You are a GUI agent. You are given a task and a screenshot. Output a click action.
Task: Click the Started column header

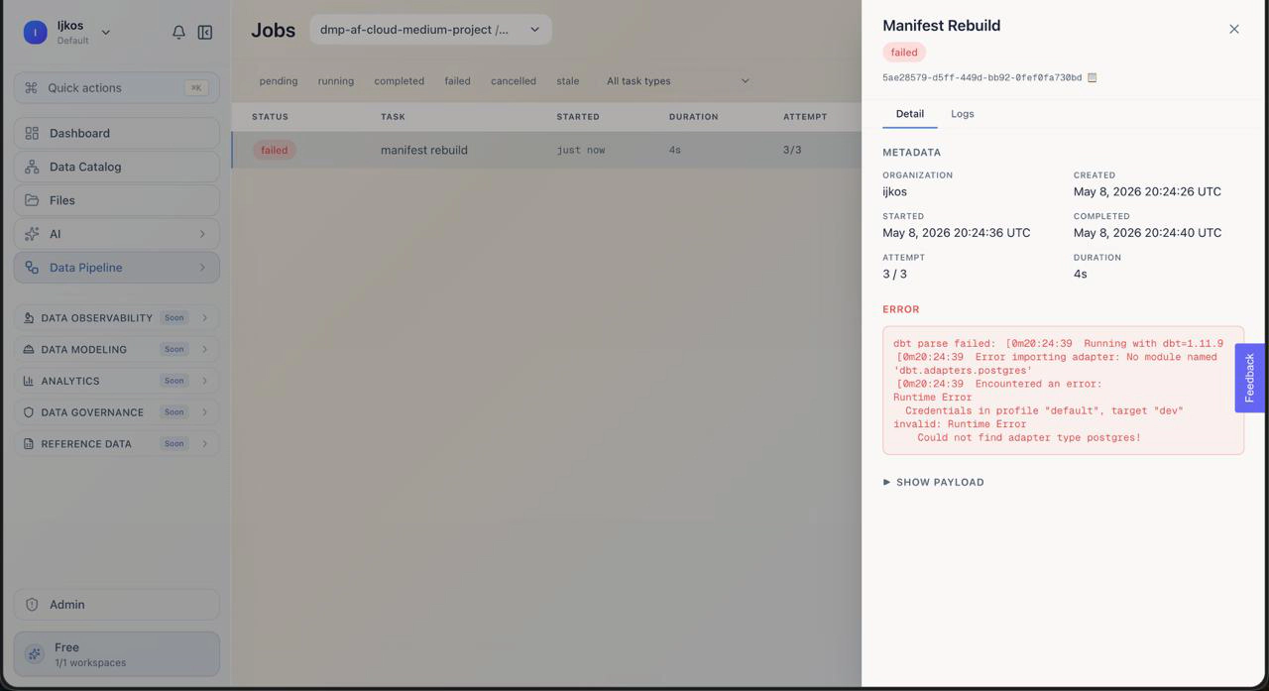578,117
